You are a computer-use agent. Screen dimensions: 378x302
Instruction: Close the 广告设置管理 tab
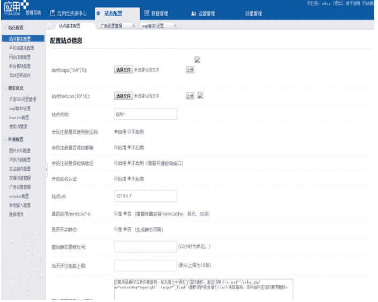134,26
